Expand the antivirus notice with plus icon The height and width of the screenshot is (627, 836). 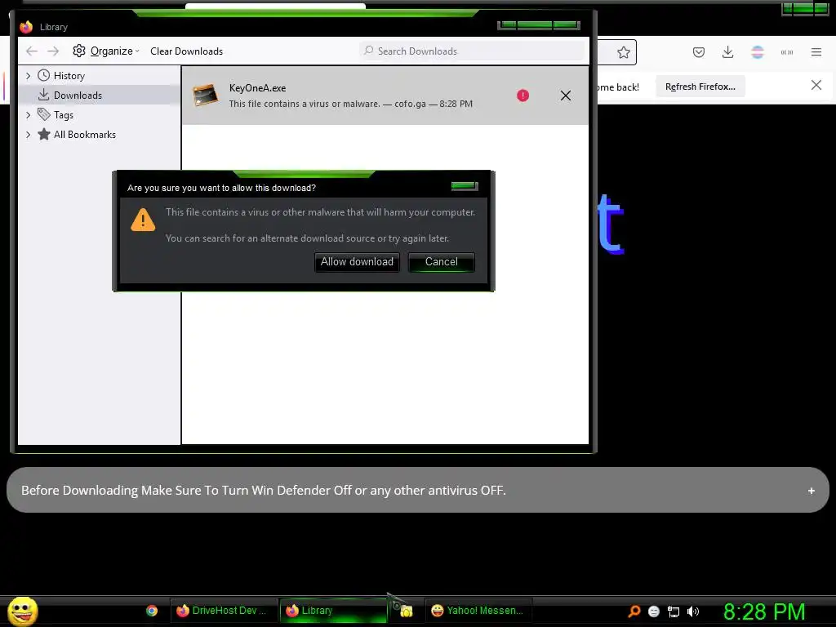coord(811,491)
